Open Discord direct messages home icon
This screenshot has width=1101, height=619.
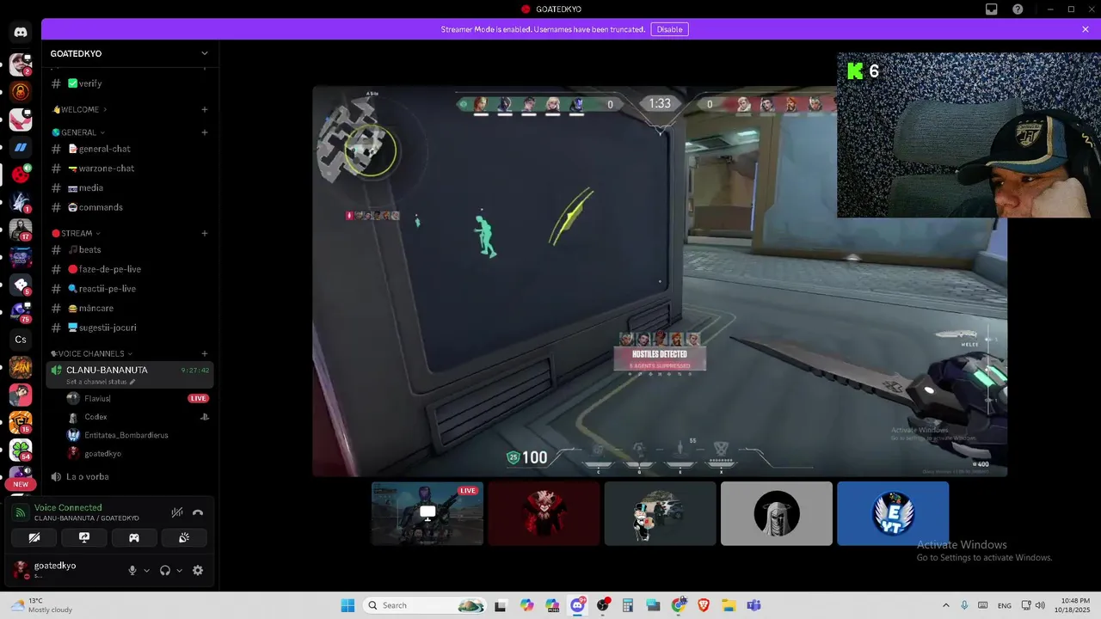click(21, 33)
